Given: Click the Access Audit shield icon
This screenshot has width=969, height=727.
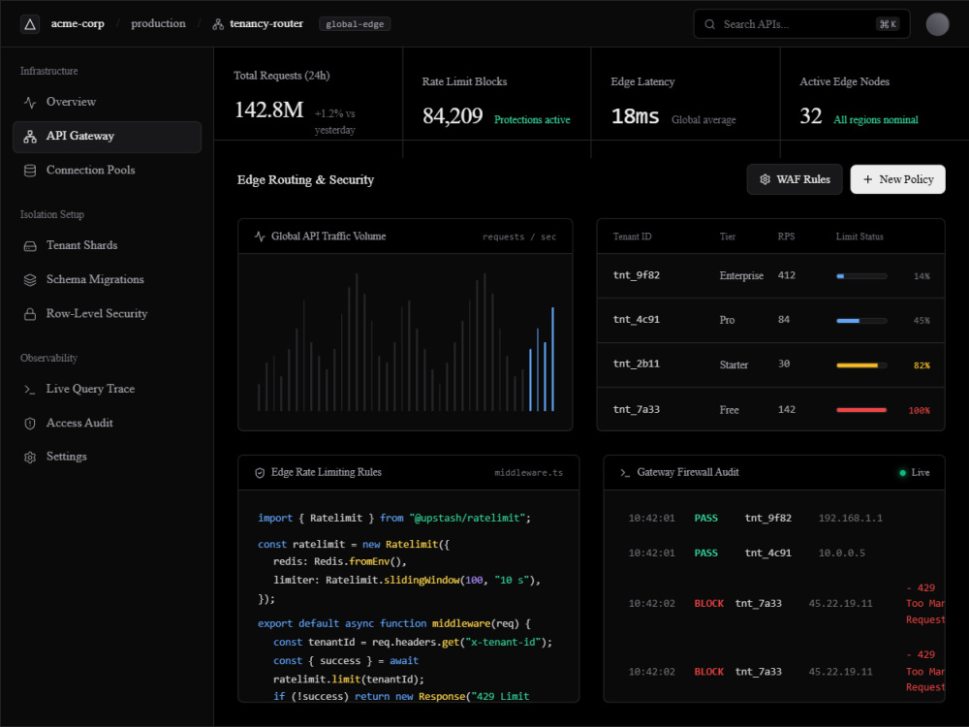Looking at the screenshot, I should [x=30, y=424].
